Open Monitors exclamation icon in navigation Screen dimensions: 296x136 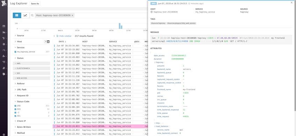pyautogui.click(x=4, y=44)
